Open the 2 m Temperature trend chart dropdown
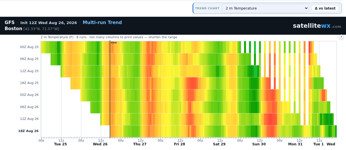346x150 pixels. click(265, 8)
